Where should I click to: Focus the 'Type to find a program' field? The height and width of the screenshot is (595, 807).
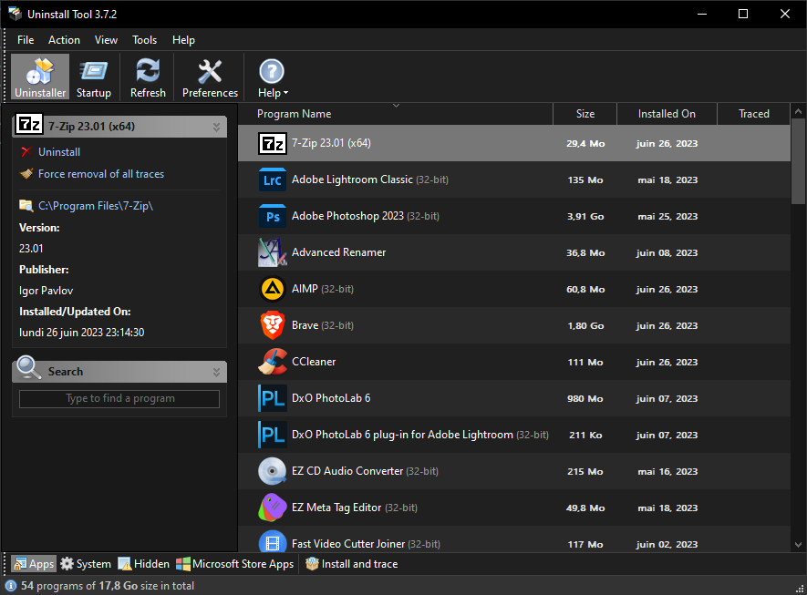pyautogui.click(x=119, y=398)
